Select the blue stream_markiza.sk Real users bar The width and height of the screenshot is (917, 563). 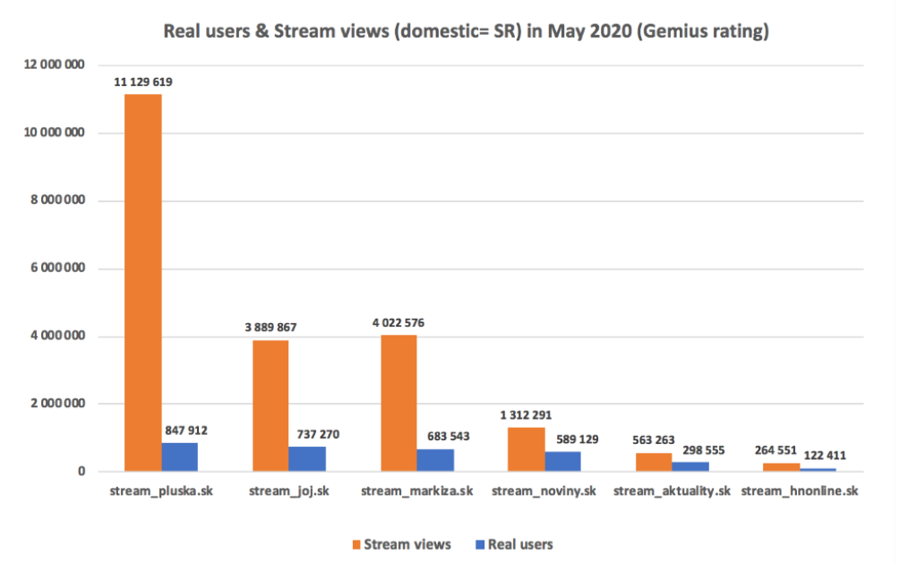tap(435, 460)
